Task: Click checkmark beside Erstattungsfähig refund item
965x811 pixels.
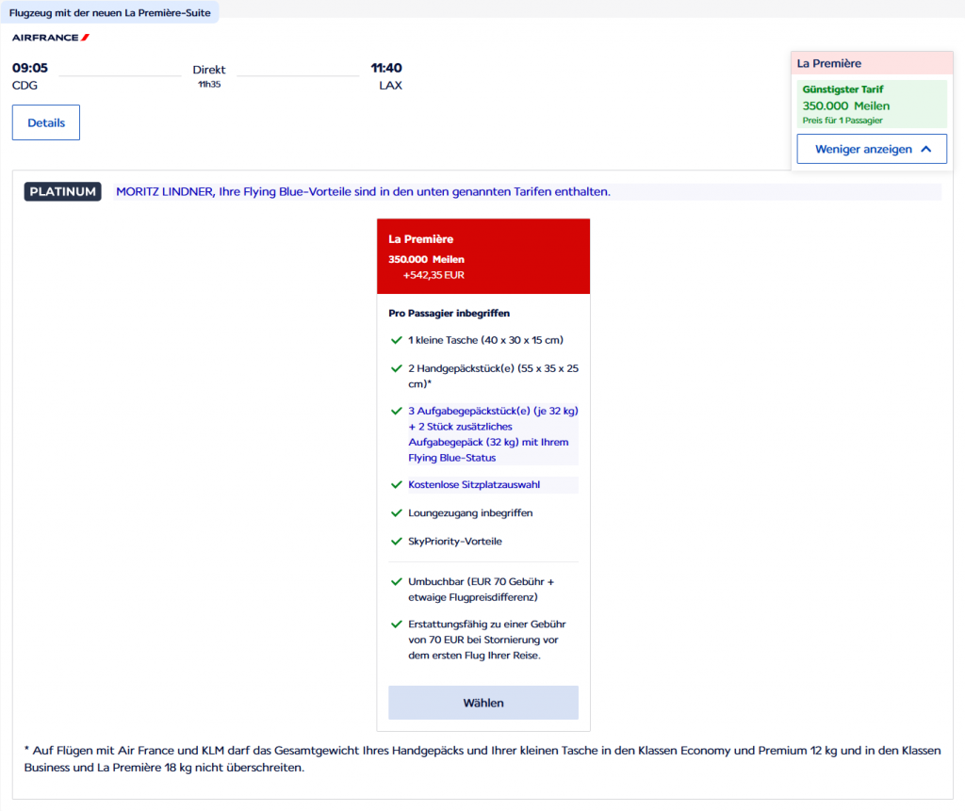Action: point(396,624)
